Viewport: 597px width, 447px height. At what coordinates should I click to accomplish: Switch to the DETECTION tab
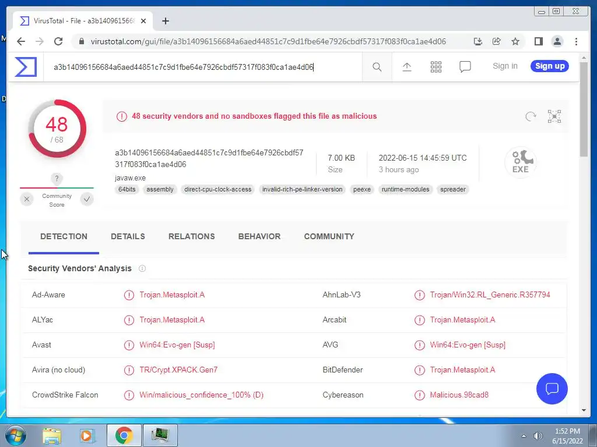pos(64,236)
